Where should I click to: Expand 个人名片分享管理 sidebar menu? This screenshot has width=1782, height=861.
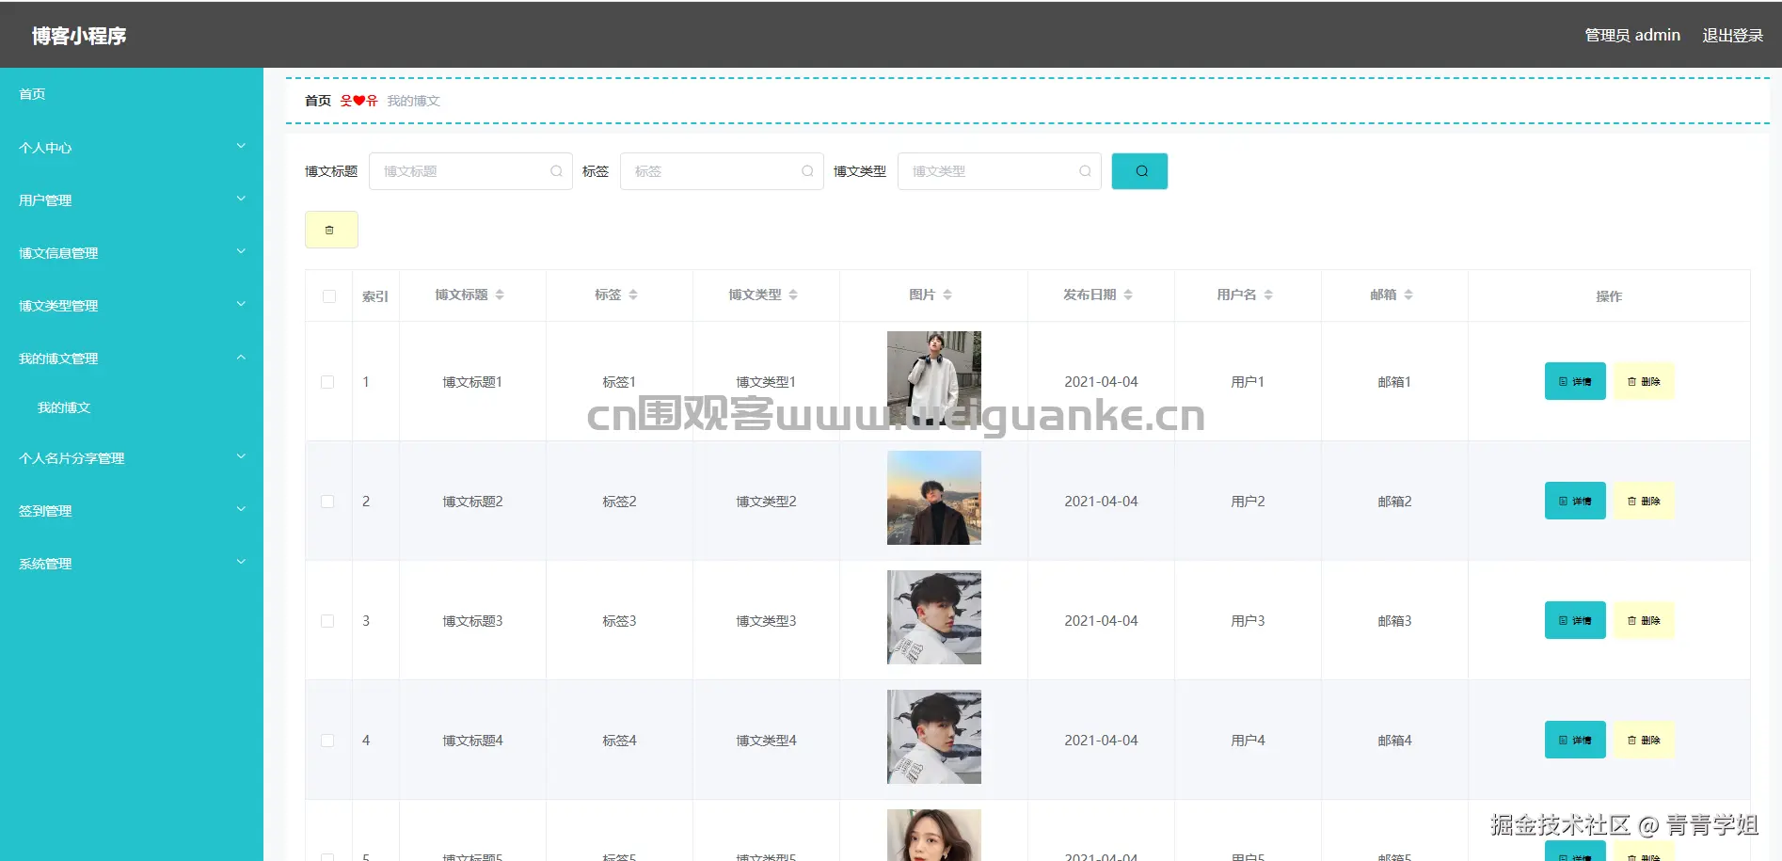[x=132, y=458]
